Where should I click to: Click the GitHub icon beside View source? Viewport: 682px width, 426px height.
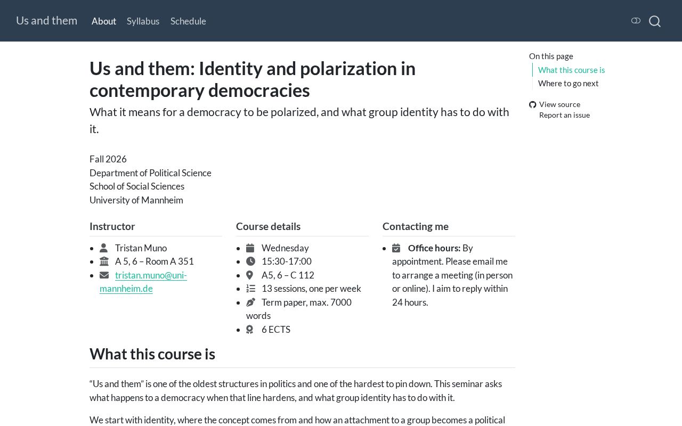532,105
